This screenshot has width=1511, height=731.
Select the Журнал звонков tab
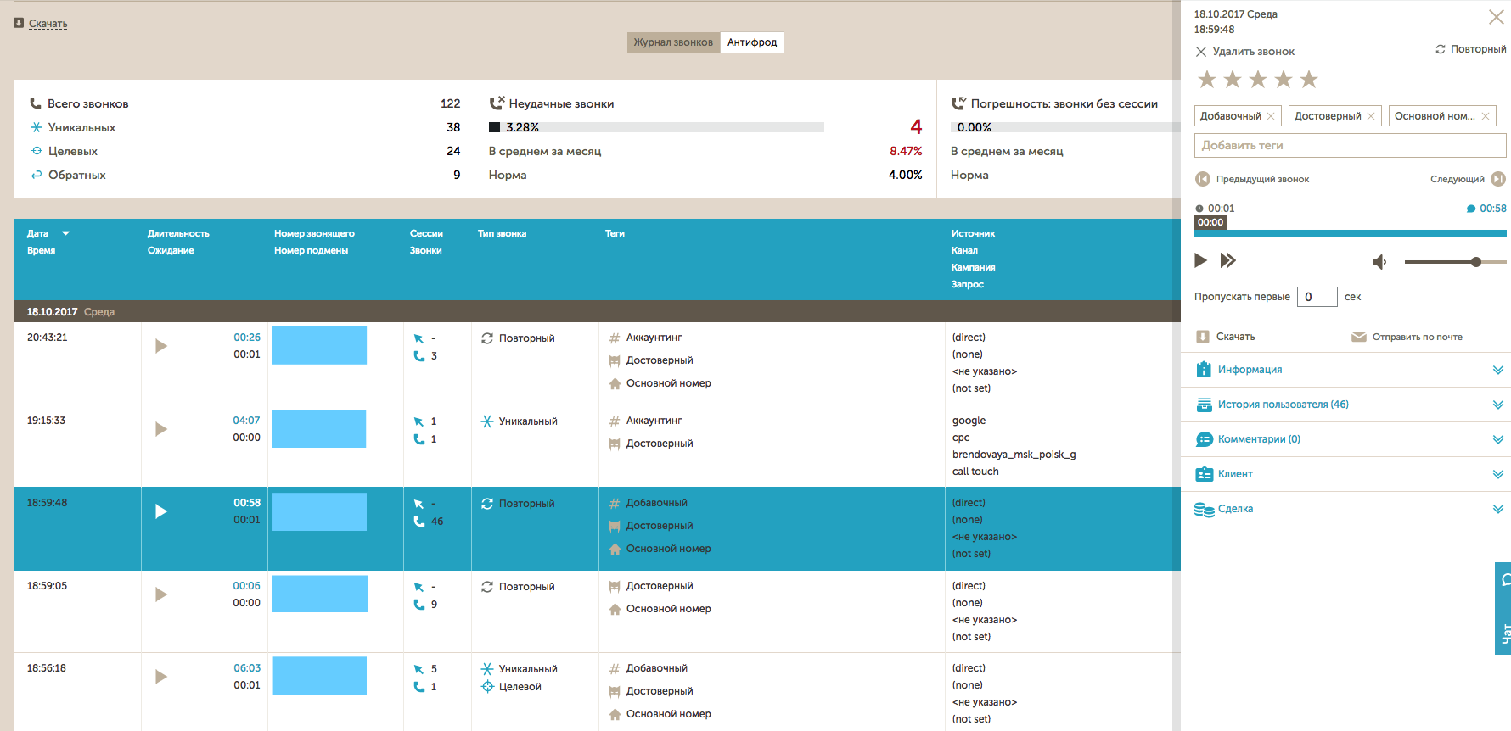tap(673, 42)
